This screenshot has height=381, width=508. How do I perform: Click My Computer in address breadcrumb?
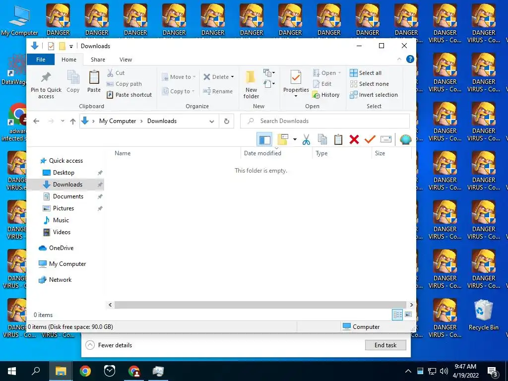[118, 121]
